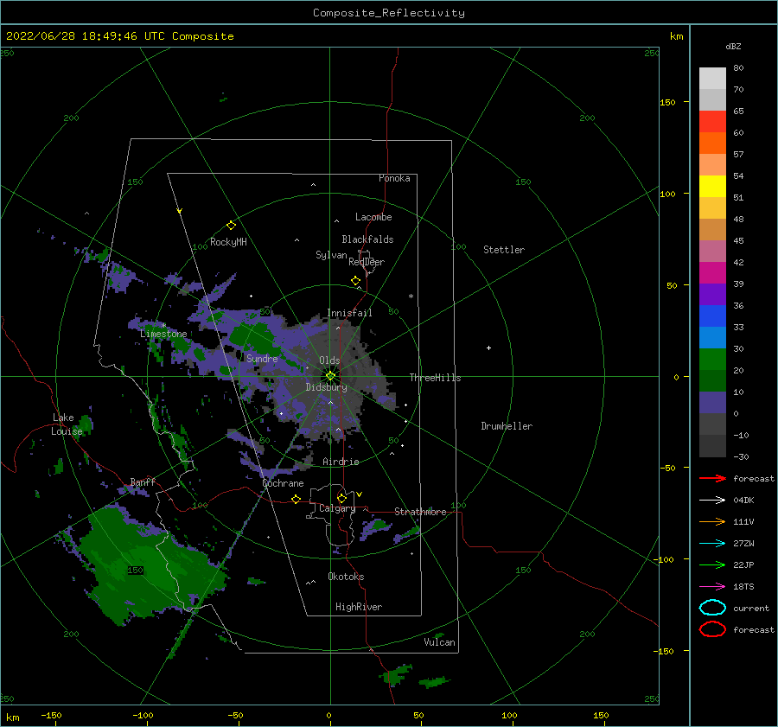
Task: Click the yellow diamond marker below RedDeer
Action: point(355,280)
